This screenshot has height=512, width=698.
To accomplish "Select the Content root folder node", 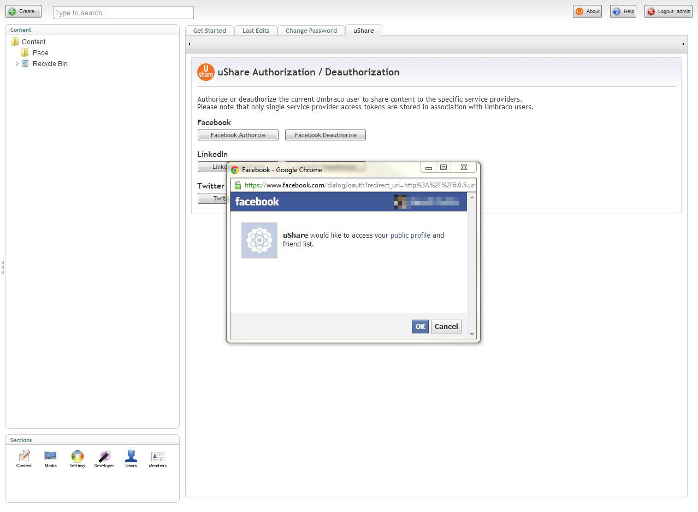I will click(x=33, y=42).
